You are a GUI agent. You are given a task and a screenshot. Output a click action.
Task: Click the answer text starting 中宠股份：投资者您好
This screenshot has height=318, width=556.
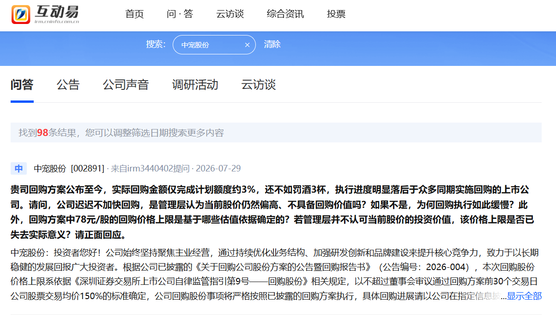276,274
